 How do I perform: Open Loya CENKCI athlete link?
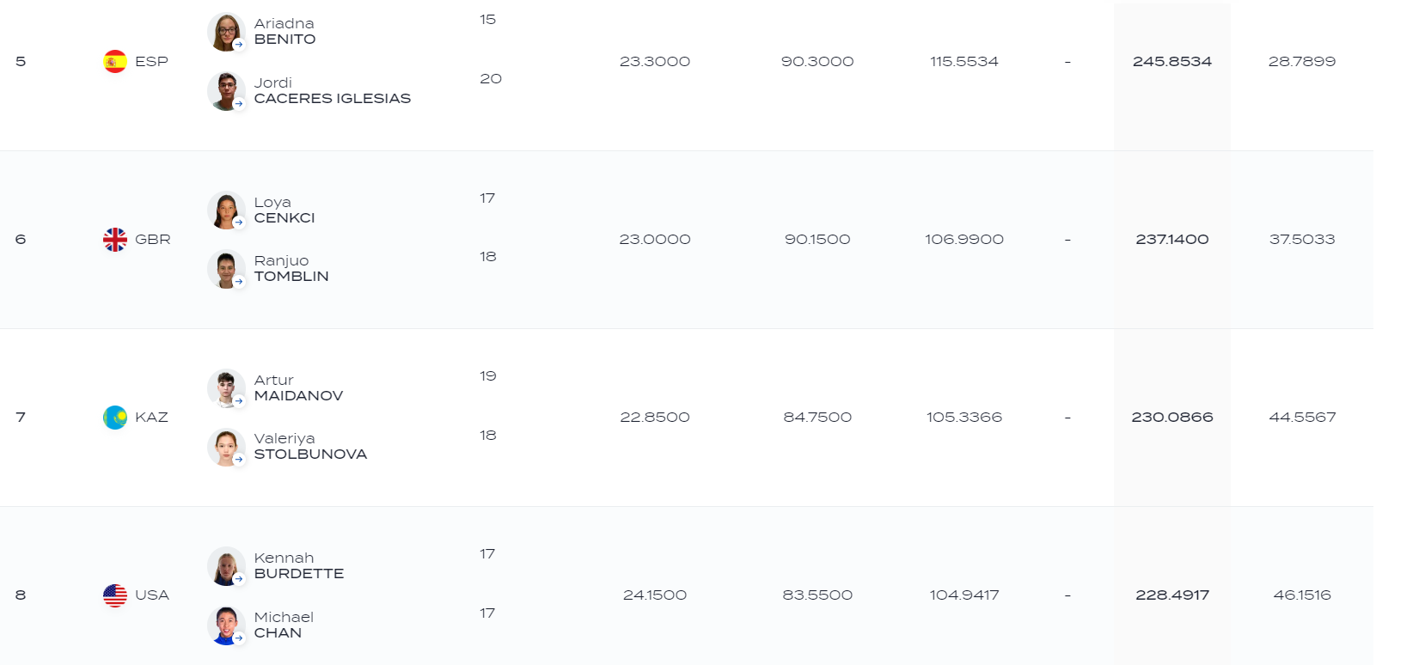284,210
